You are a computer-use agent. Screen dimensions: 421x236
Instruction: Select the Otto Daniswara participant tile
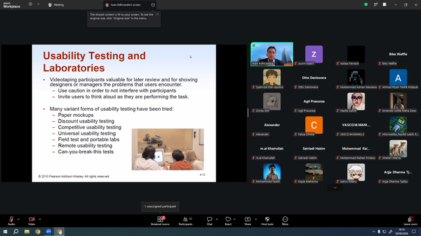point(314,77)
